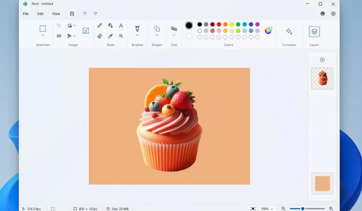Pick the yellow color swatch

point(232,24)
